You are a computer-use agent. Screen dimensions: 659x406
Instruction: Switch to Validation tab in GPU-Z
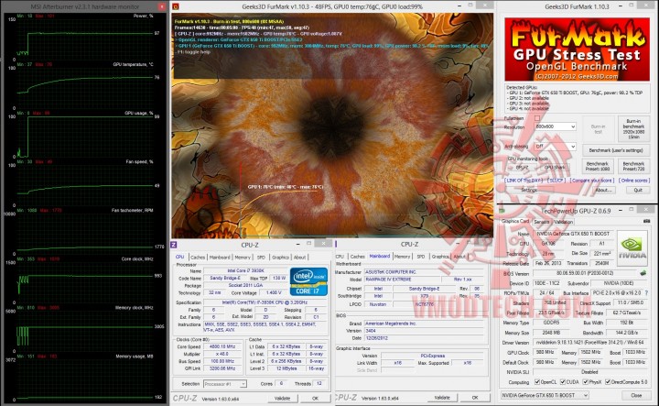[564, 222]
